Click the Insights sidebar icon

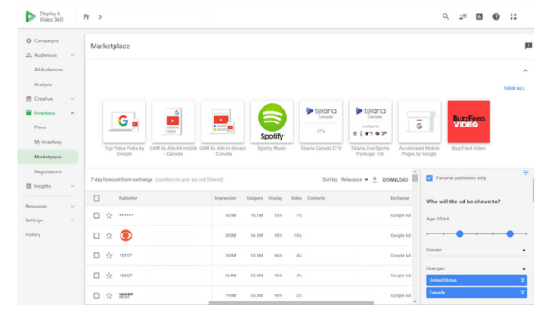pos(28,186)
